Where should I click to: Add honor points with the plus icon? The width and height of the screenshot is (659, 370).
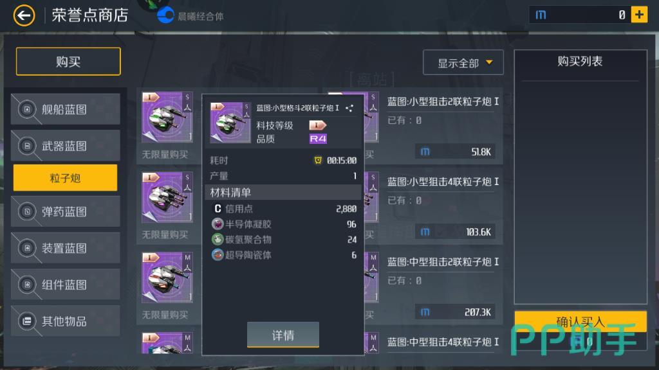[639, 15]
